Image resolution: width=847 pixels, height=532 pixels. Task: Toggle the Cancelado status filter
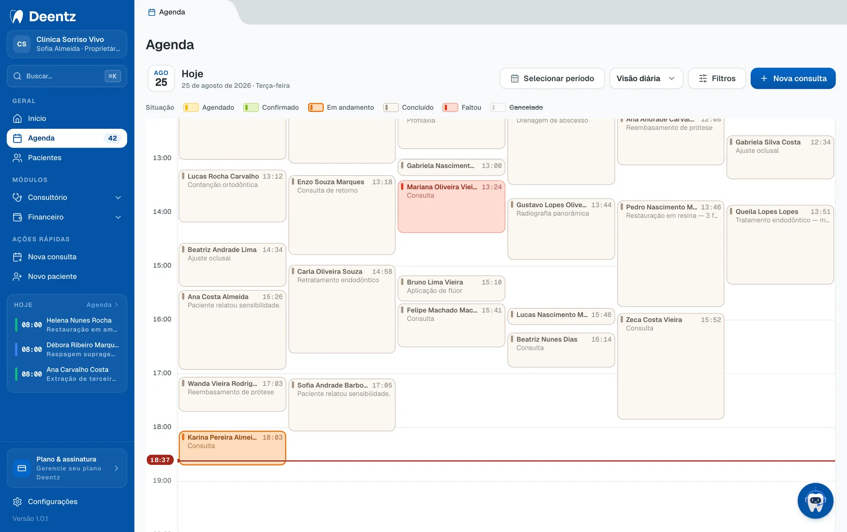(x=517, y=108)
